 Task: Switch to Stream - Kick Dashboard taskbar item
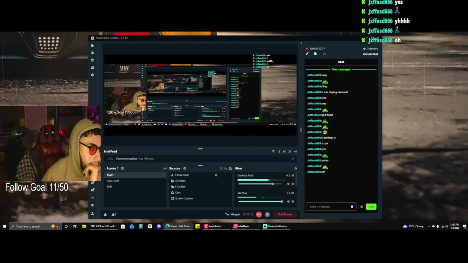178,226
